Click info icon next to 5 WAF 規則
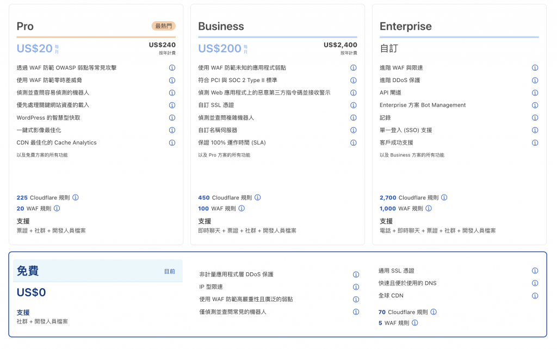557x349 pixels. click(x=415, y=323)
